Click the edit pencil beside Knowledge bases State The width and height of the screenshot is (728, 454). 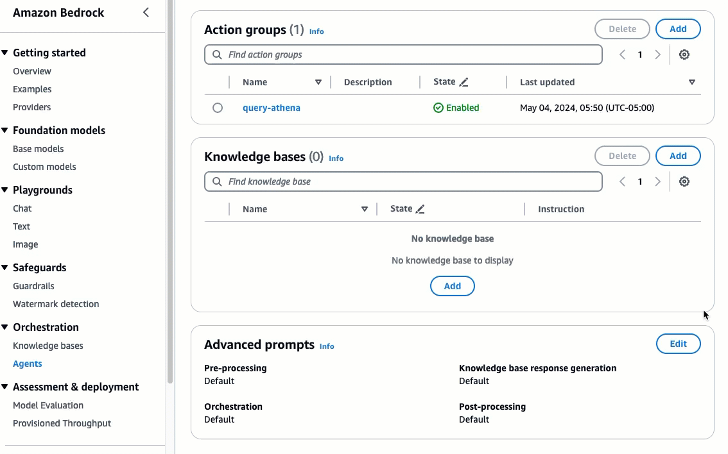click(x=420, y=209)
